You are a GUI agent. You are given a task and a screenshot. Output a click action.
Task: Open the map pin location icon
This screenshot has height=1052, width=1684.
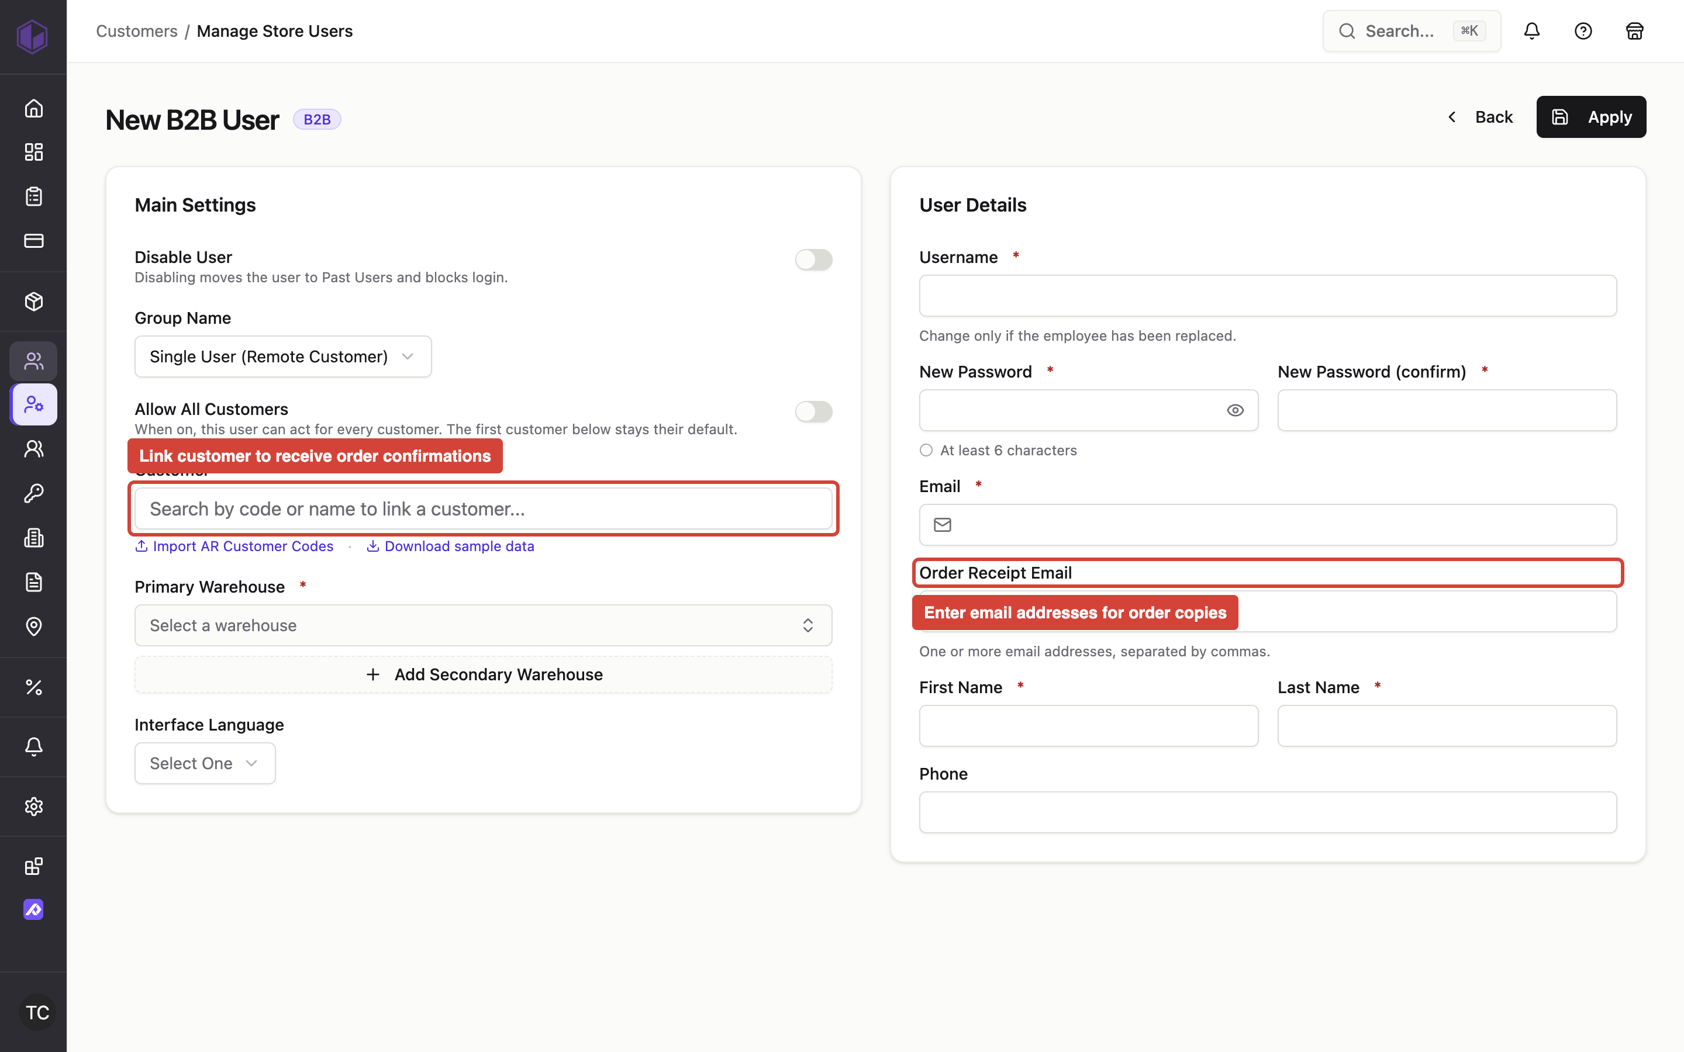point(33,626)
